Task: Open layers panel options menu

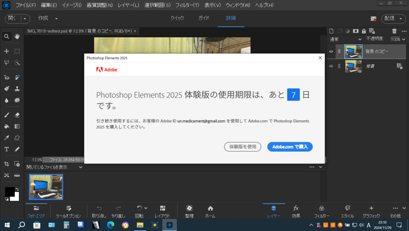Action: 404,31
